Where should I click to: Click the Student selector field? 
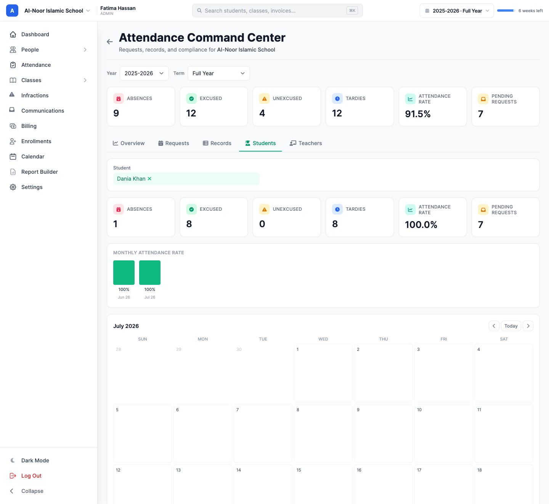click(186, 179)
